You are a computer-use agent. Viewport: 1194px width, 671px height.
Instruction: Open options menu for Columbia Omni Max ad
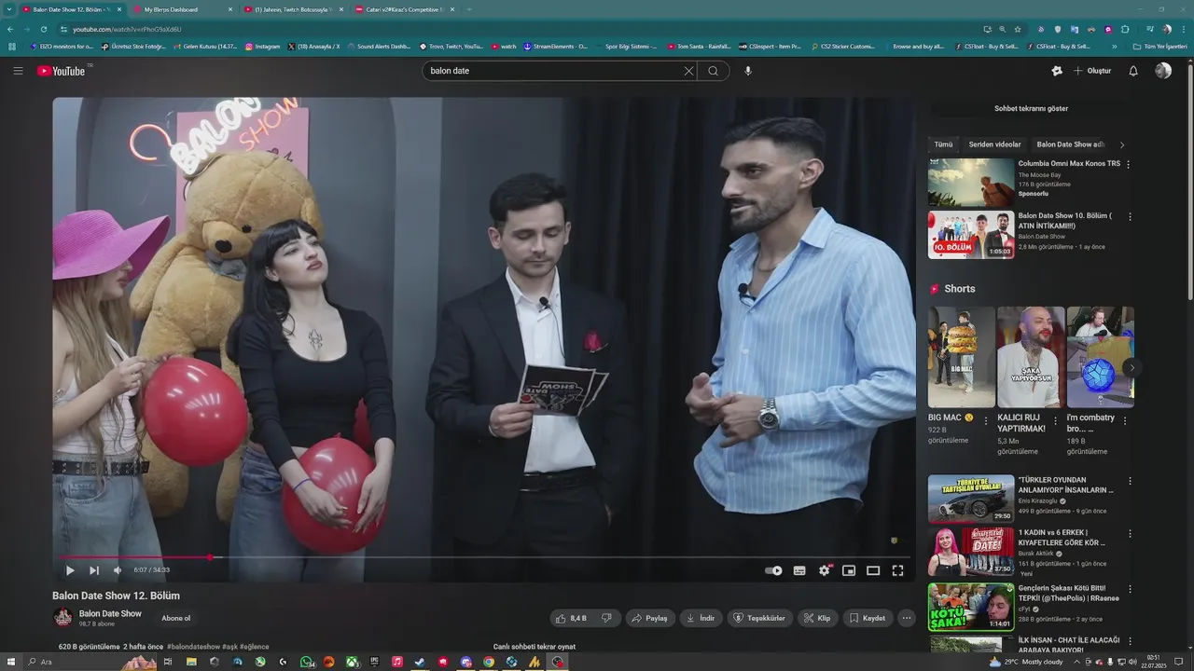click(x=1129, y=164)
